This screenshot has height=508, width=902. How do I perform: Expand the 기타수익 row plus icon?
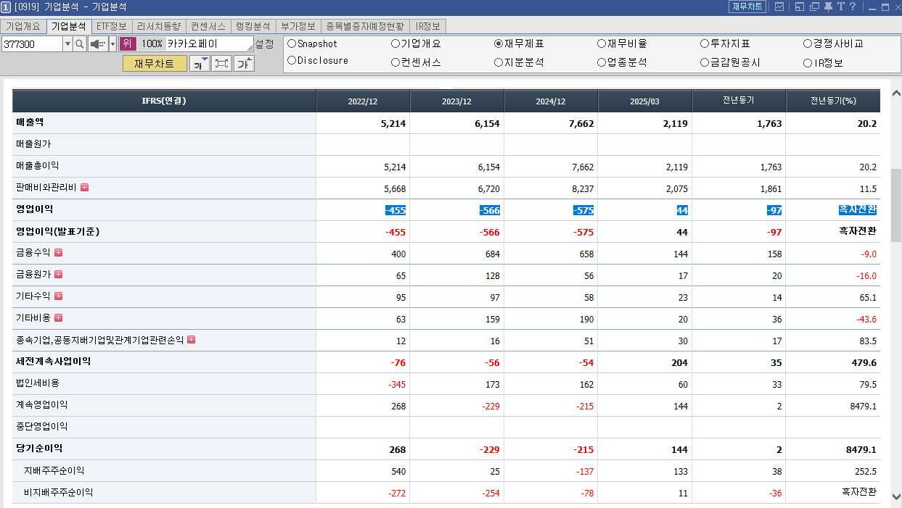[x=59, y=296]
